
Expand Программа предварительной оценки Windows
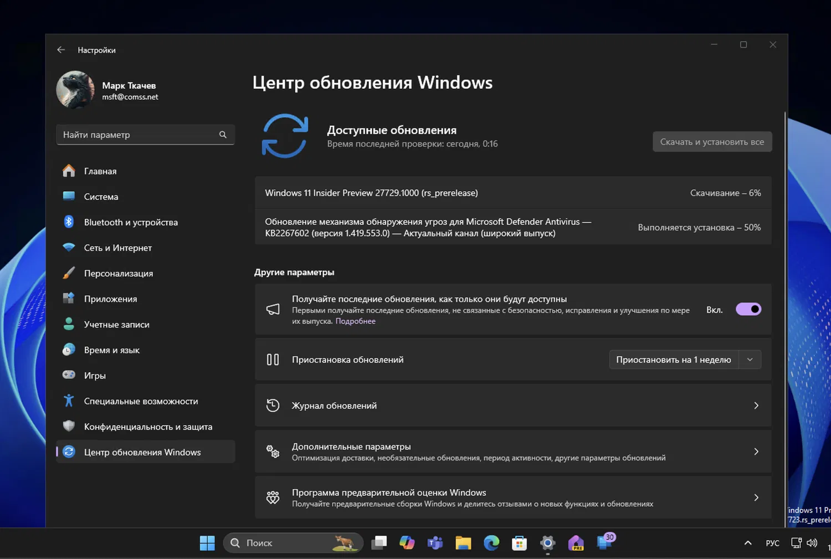point(512,497)
